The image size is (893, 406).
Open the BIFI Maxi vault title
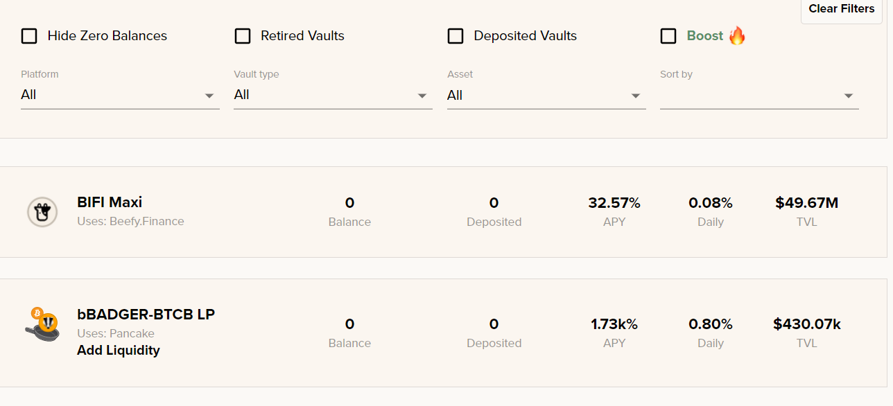(x=110, y=202)
